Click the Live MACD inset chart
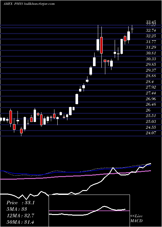The image size is (162, 227). pos(89,211)
